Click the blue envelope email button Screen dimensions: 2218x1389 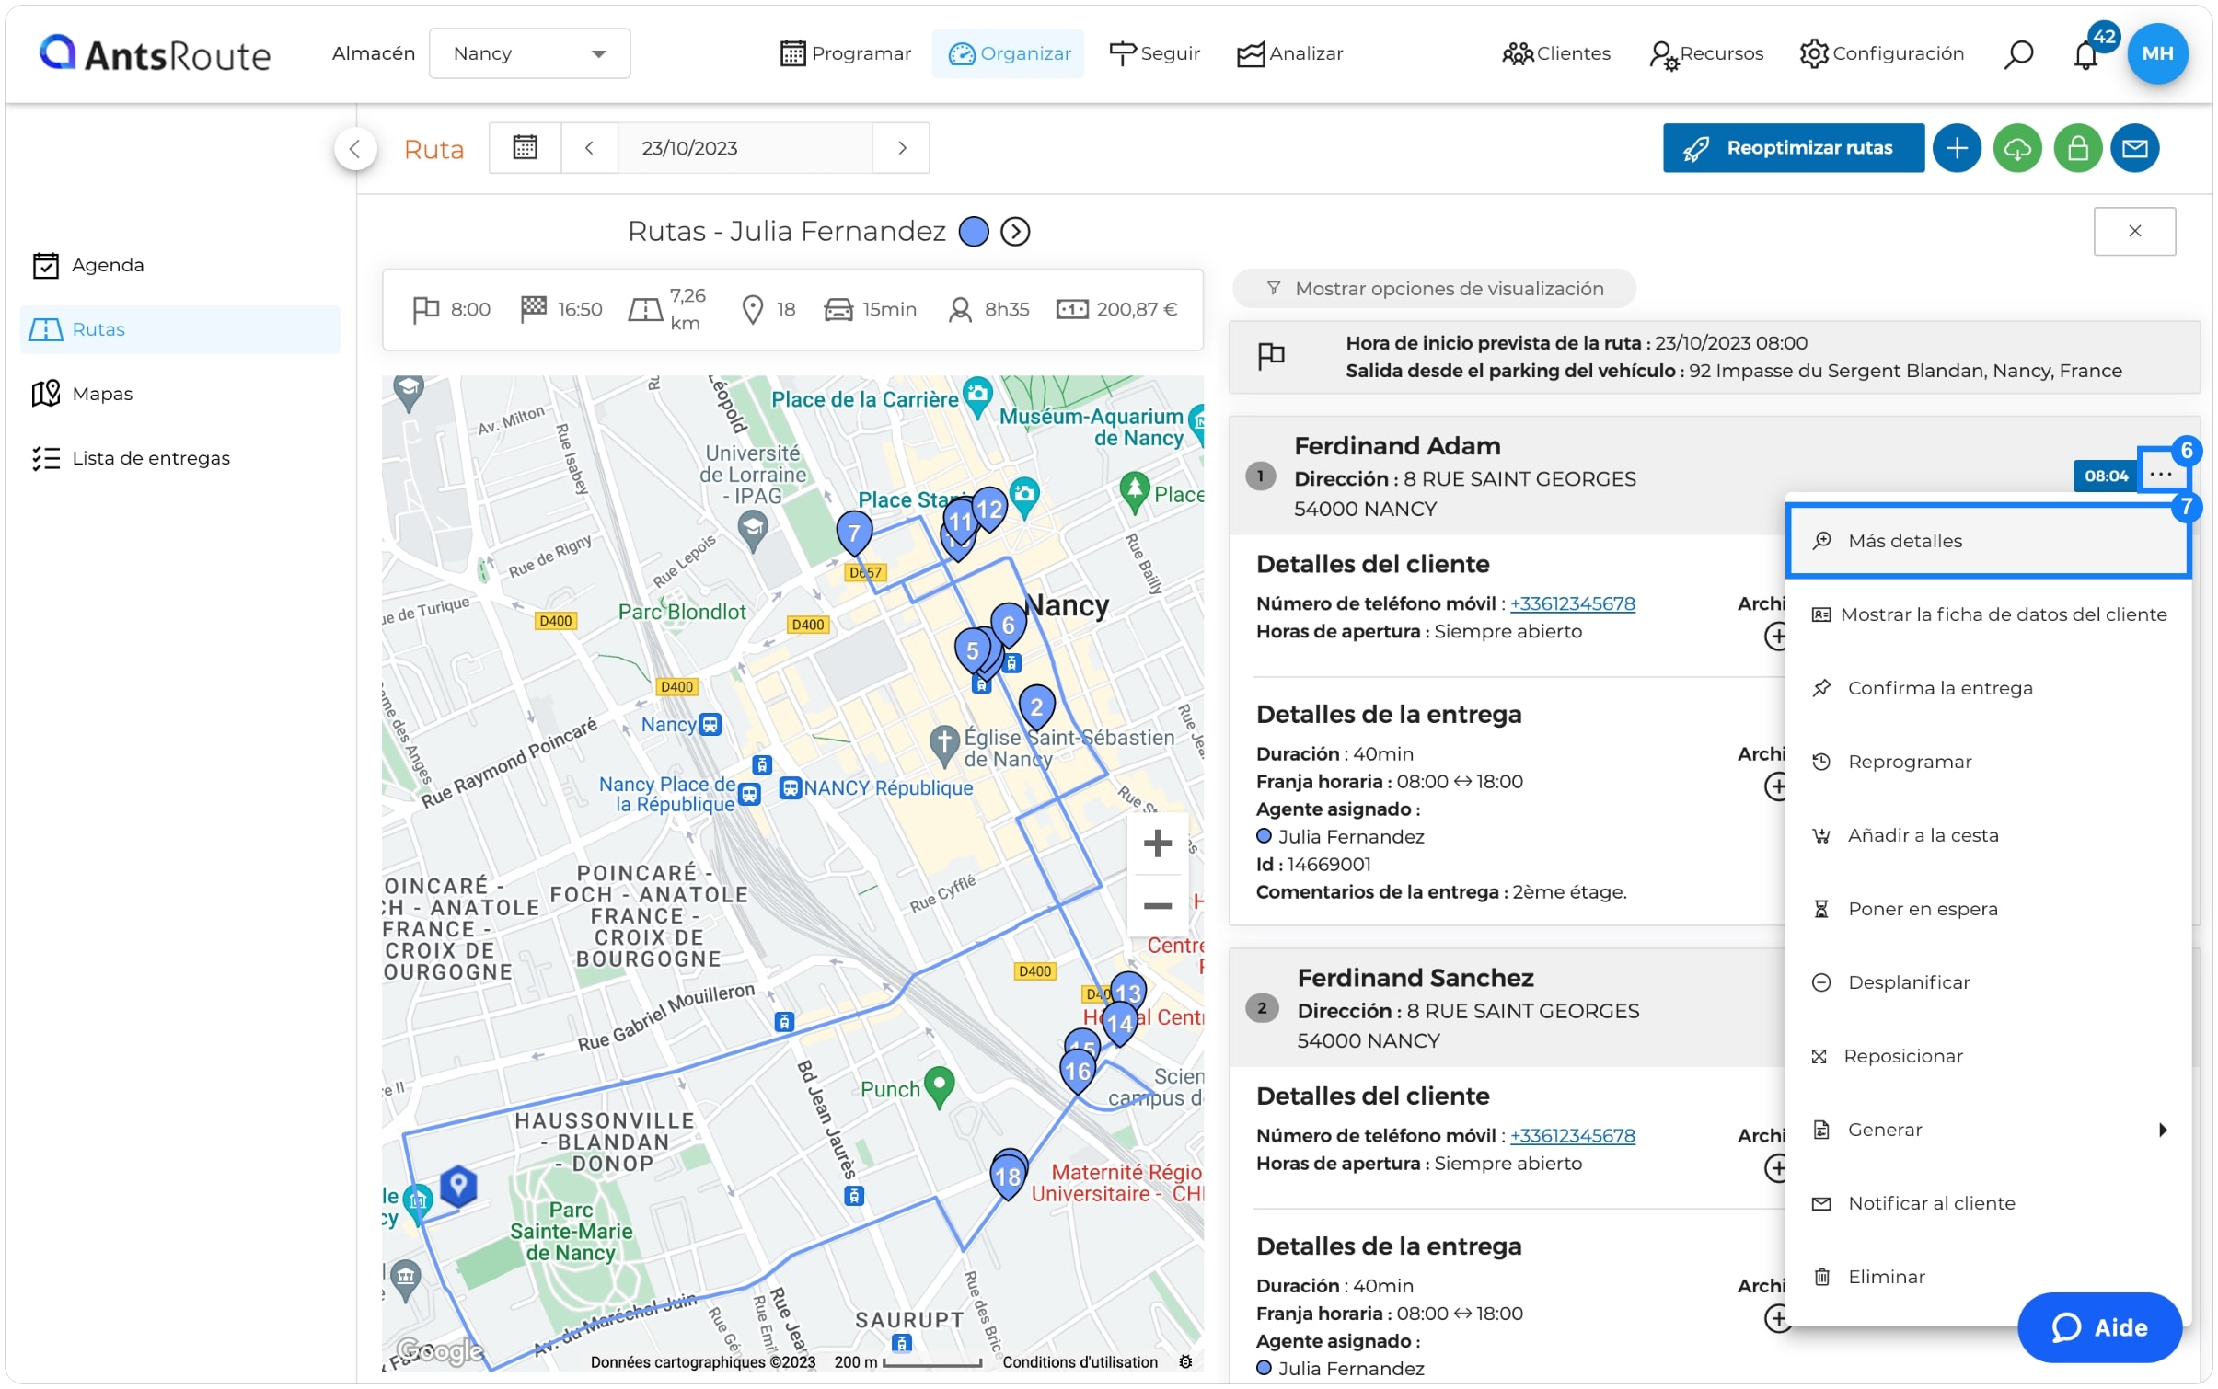2135,148
